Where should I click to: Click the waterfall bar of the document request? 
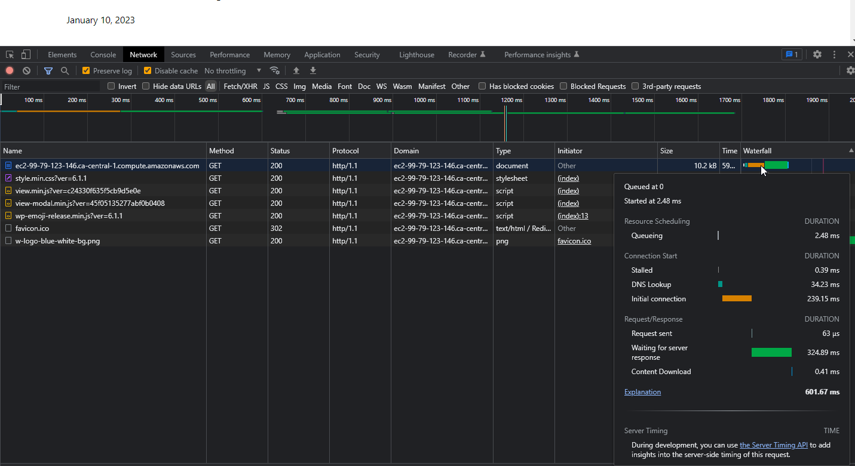click(x=766, y=165)
